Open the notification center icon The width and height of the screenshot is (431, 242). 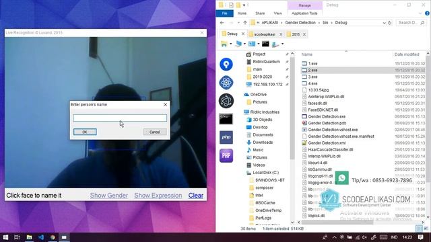coord(420,237)
